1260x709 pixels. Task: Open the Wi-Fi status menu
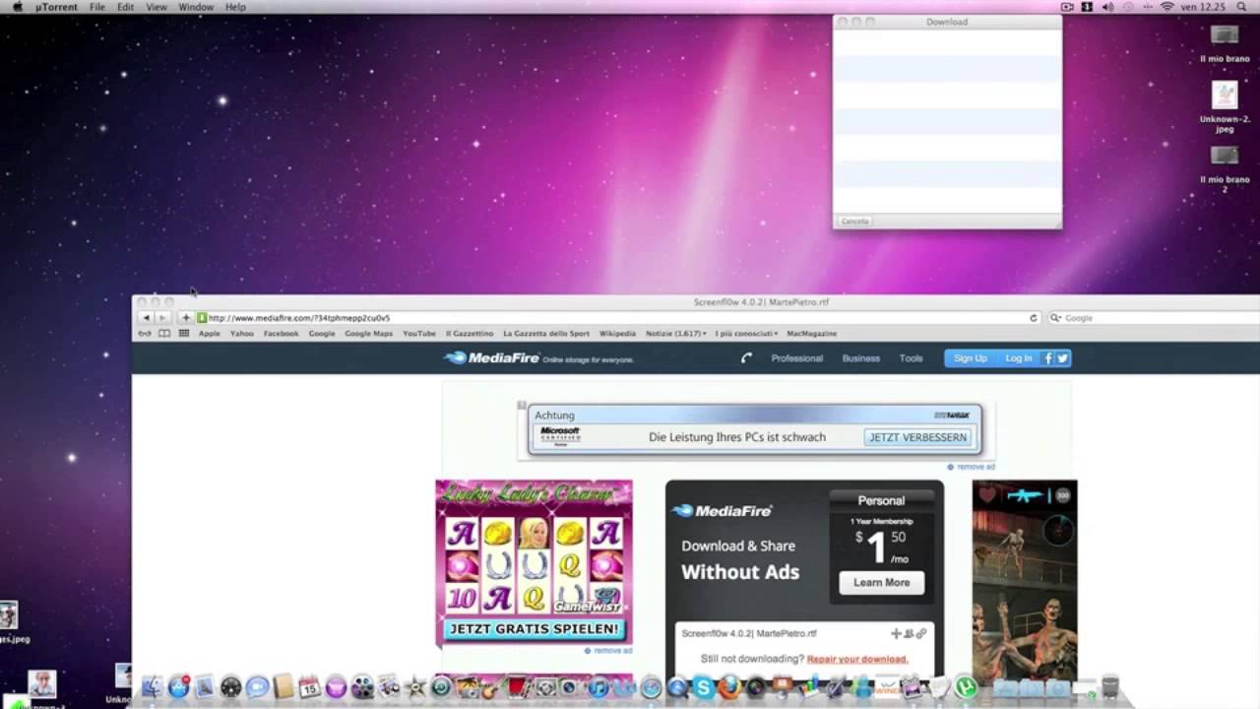pyautogui.click(x=1167, y=7)
